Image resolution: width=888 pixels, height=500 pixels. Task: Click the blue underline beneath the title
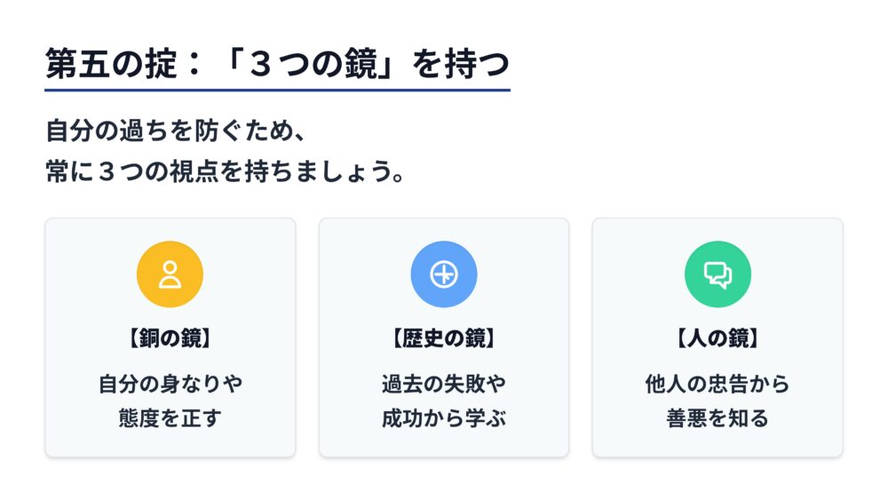277,90
